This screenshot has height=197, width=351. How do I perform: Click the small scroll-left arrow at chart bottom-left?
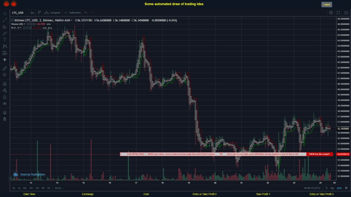point(9,179)
